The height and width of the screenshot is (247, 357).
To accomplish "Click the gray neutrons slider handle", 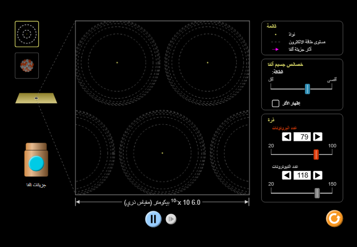I will 317,193.
